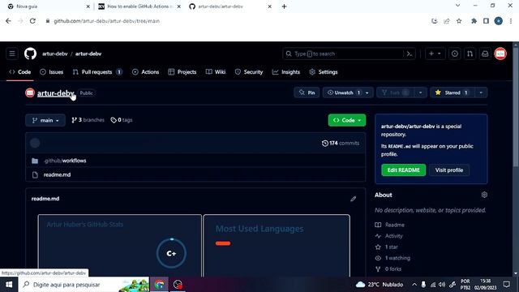Screen dimensions: 519x292
Task: View the 3 branches link
Action: point(88,120)
